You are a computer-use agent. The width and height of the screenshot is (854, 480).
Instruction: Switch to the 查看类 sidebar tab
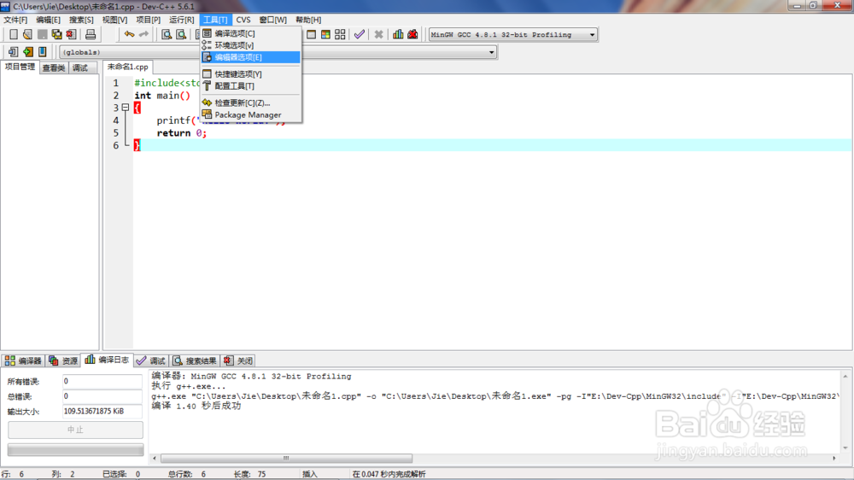pos(53,68)
